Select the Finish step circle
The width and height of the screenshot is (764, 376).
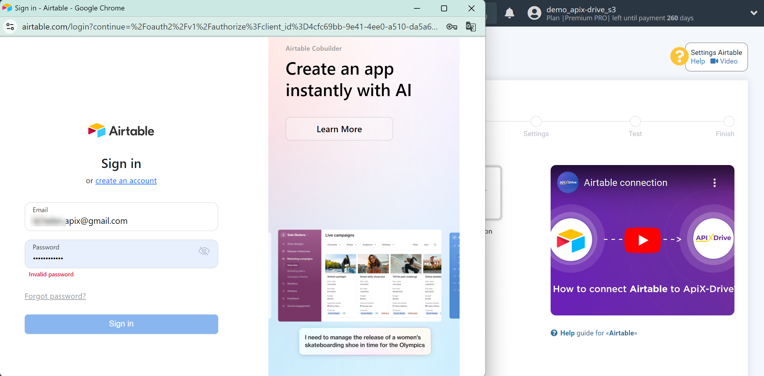coord(729,121)
